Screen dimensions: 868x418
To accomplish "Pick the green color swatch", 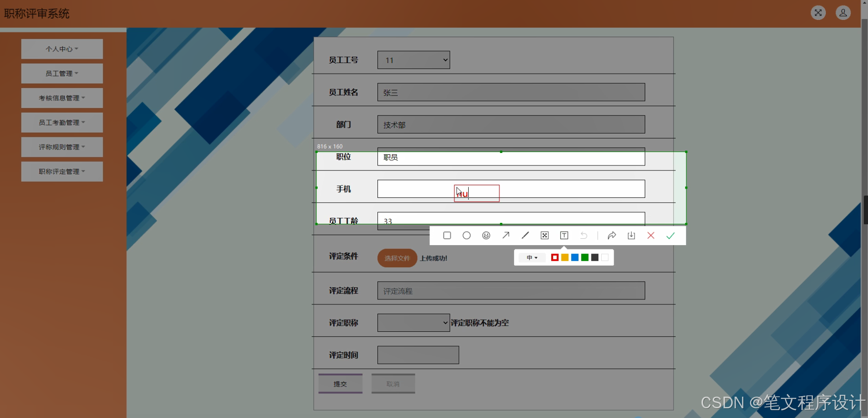I will (585, 258).
